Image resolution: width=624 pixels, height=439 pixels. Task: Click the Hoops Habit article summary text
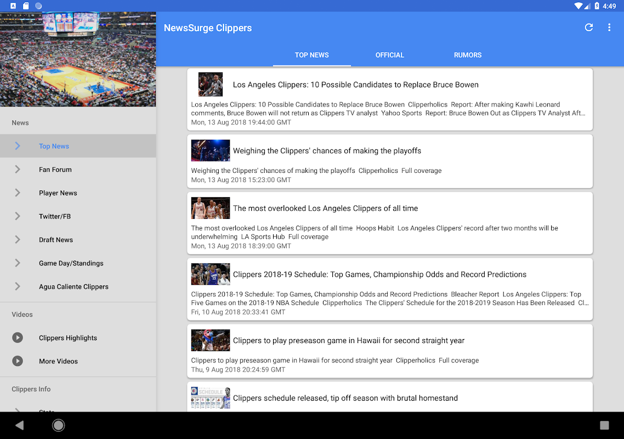click(x=375, y=232)
